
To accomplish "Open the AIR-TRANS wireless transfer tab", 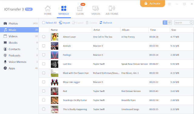I will click(x=112, y=11).
